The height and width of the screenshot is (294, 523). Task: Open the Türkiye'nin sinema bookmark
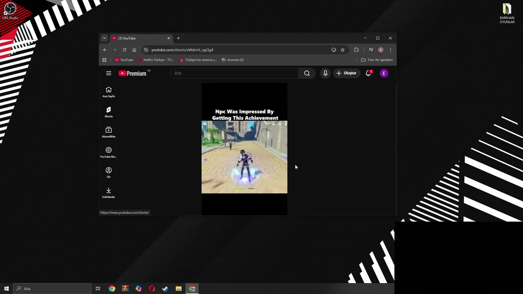pyautogui.click(x=198, y=60)
